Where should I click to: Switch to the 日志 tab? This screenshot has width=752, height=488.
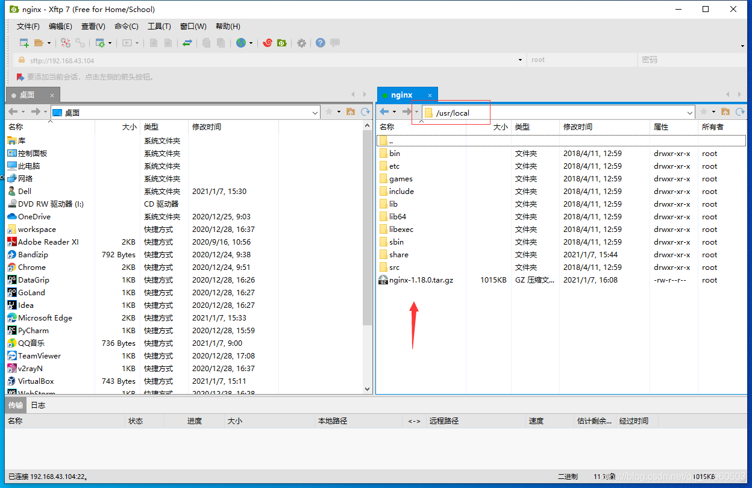[x=38, y=405]
